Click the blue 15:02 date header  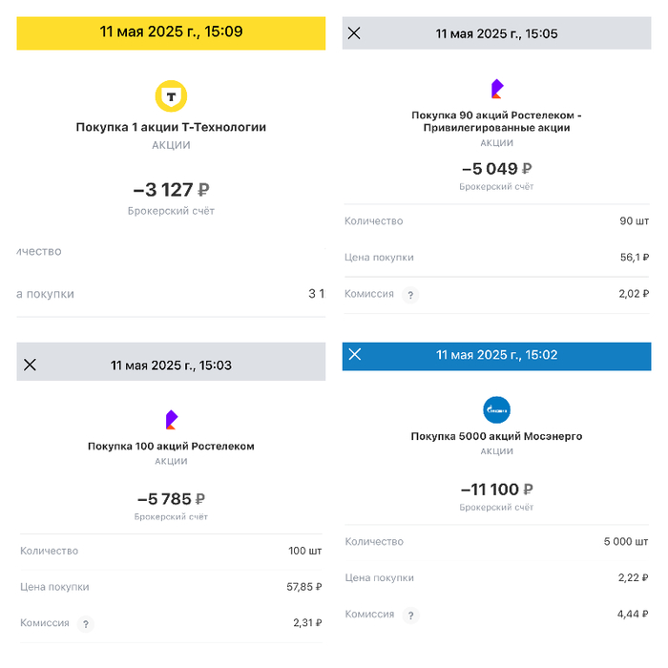pyautogui.click(x=496, y=354)
